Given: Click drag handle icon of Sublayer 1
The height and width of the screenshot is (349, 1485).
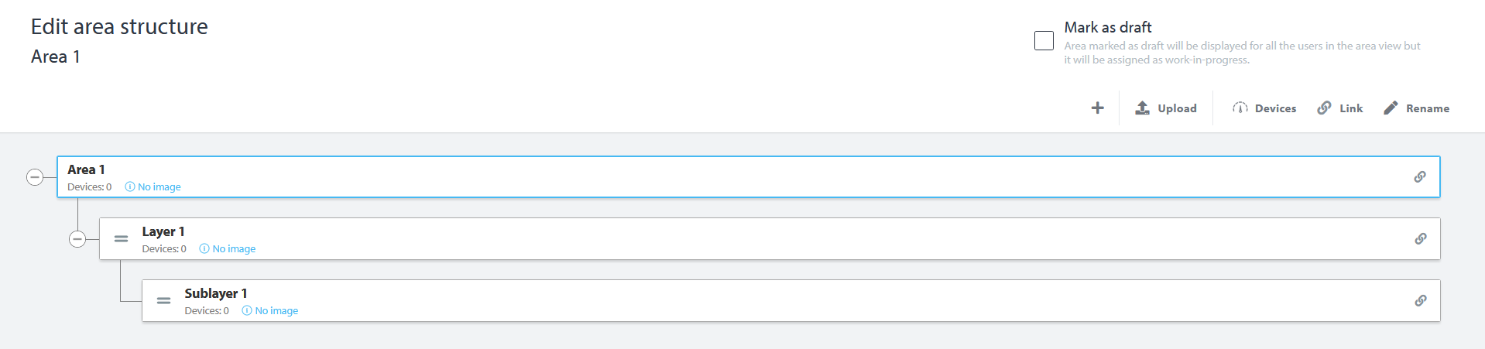Looking at the screenshot, I should click(164, 301).
